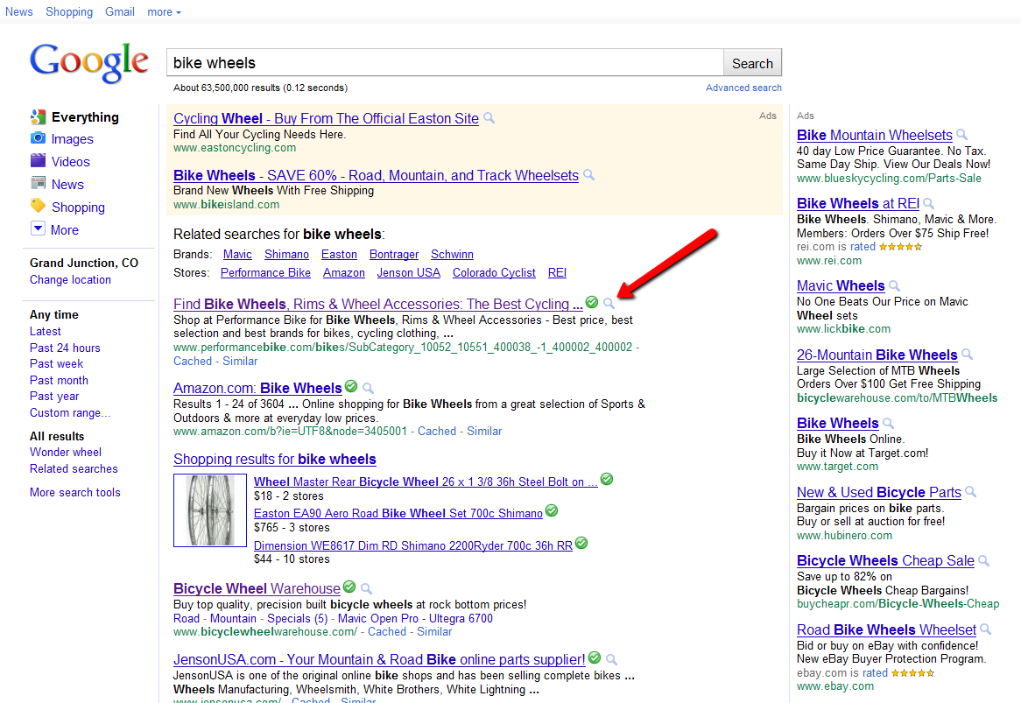Open the Advanced search link
Viewport: 1021px width, 703px height.
[x=743, y=88]
